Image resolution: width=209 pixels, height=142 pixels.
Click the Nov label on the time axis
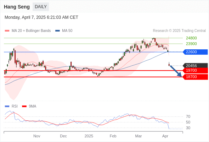point(36,136)
